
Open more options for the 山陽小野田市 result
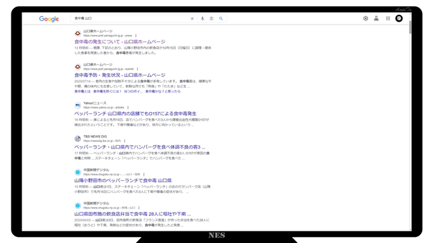(144, 174)
